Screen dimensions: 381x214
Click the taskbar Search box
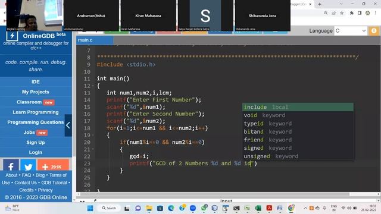[x=109, y=208]
